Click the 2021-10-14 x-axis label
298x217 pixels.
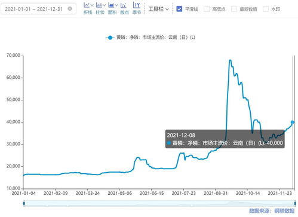[248, 193]
